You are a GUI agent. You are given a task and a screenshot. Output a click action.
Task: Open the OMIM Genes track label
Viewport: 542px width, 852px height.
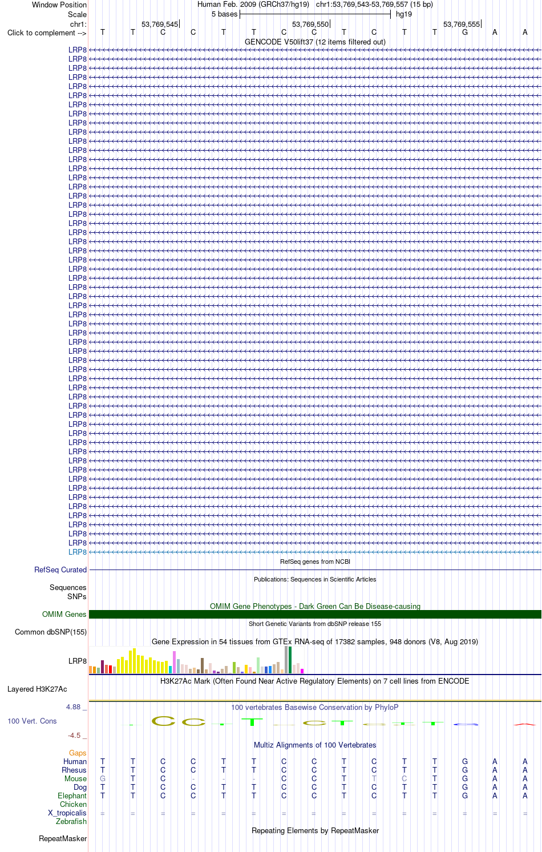(64, 614)
